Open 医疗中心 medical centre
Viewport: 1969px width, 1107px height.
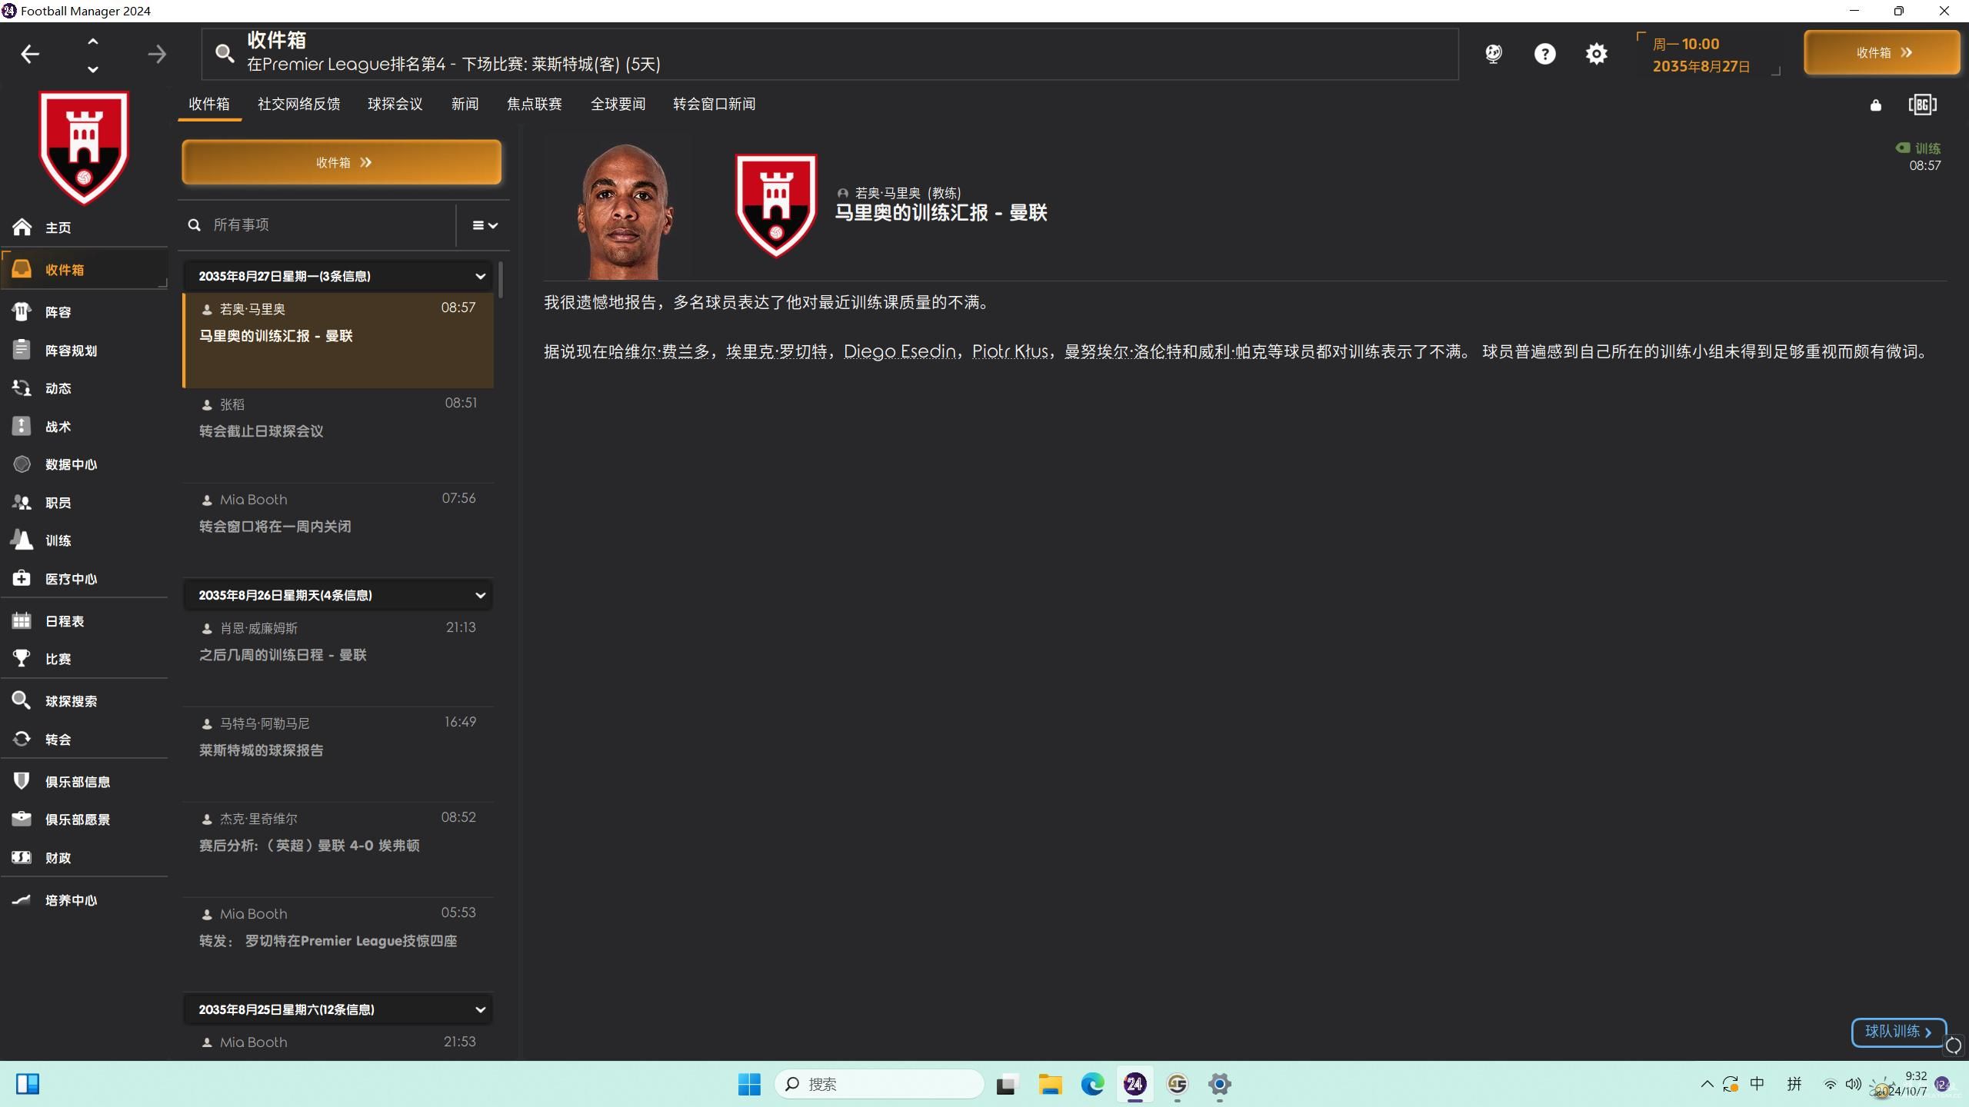pyautogui.click(x=85, y=579)
